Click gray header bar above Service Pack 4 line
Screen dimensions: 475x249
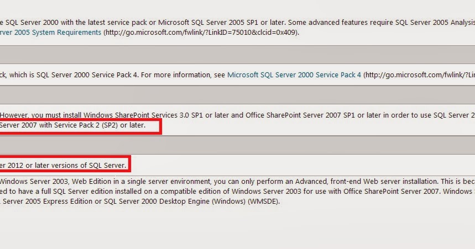click(238, 55)
